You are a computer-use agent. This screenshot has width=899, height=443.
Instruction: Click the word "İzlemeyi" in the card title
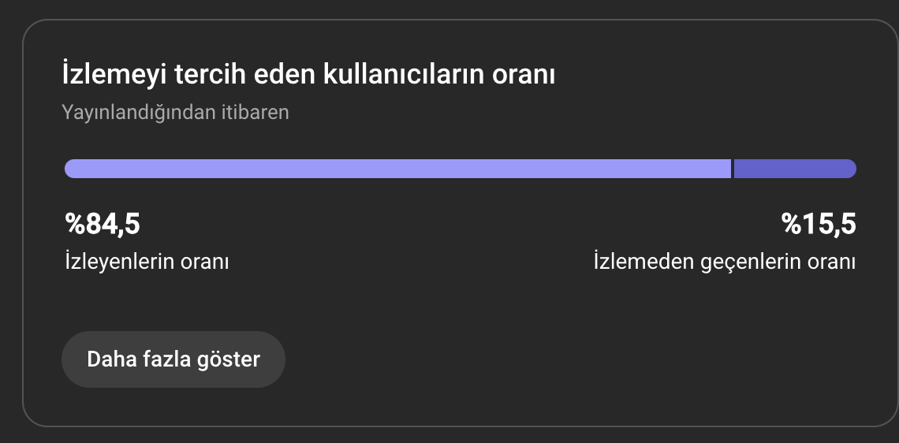coord(114,76)
